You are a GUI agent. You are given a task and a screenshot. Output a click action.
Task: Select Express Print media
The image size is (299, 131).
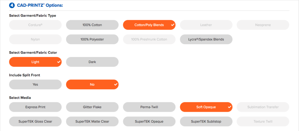coord(35,107)
